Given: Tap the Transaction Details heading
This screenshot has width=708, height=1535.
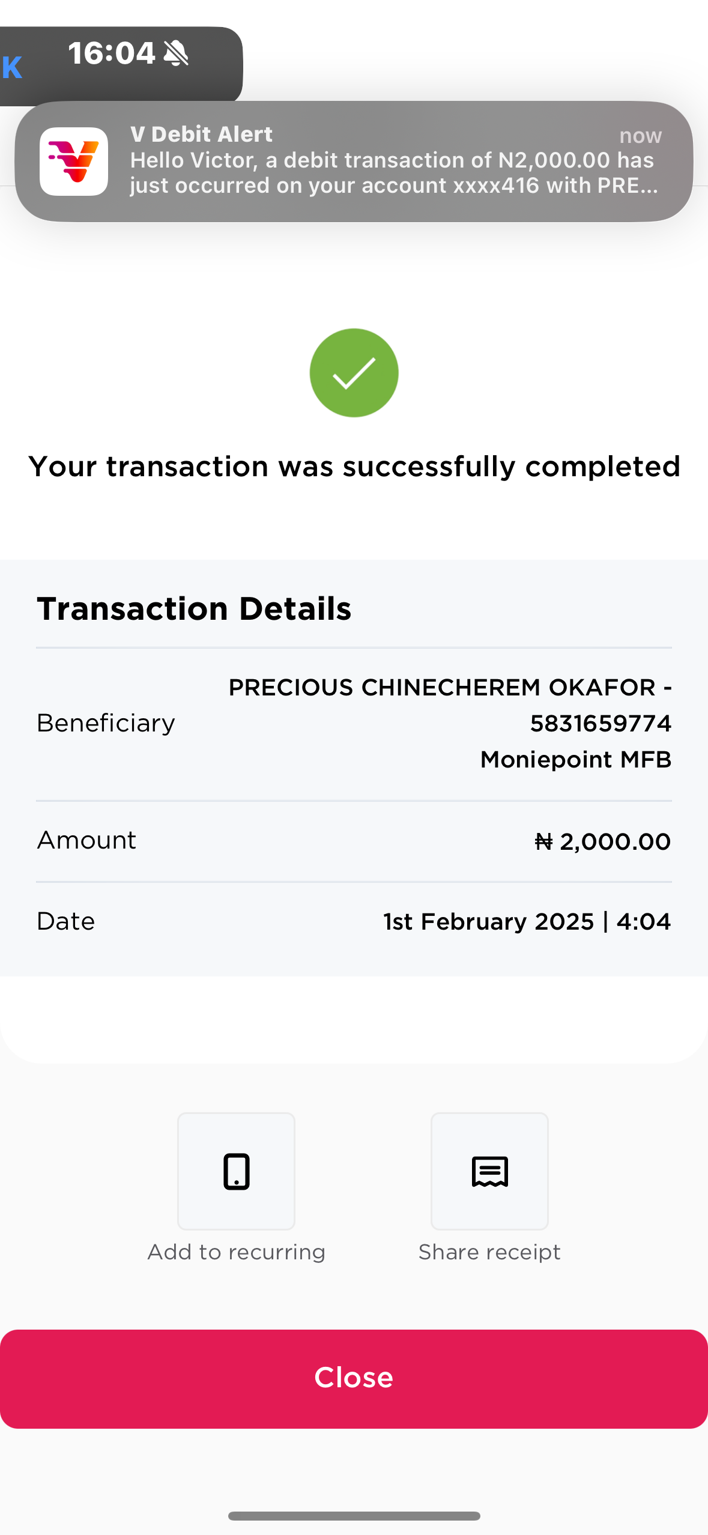Looking at the screenshot, I should 194,608.
